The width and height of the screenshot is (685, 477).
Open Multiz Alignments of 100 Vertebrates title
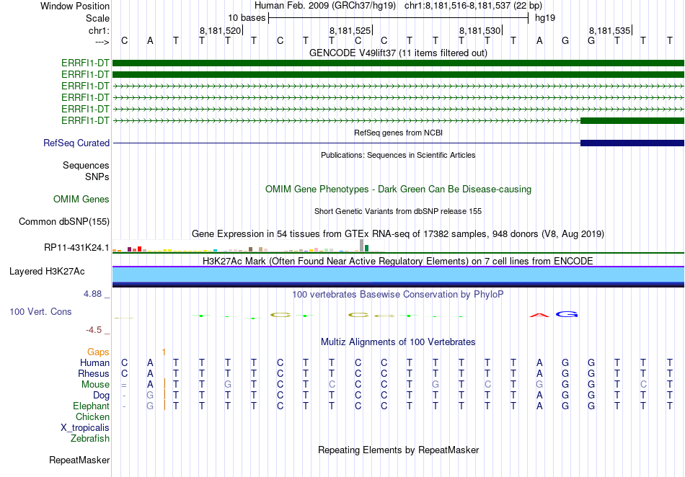click(398, 342)
